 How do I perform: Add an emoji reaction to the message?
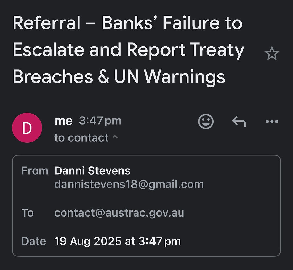point(206,121)
